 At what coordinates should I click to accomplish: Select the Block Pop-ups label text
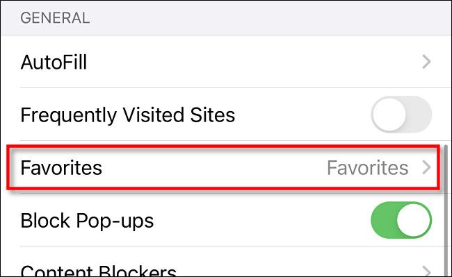click(x=87, y=221)
